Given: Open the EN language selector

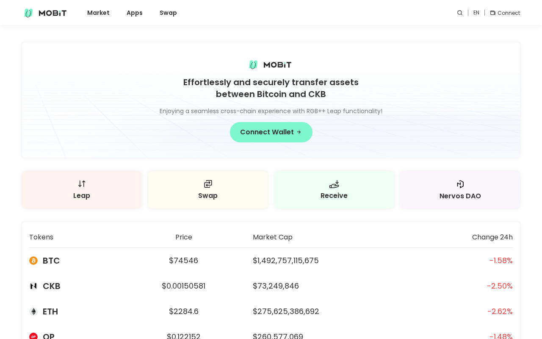Looking at the screenshot, I should [x=476, y=13].
